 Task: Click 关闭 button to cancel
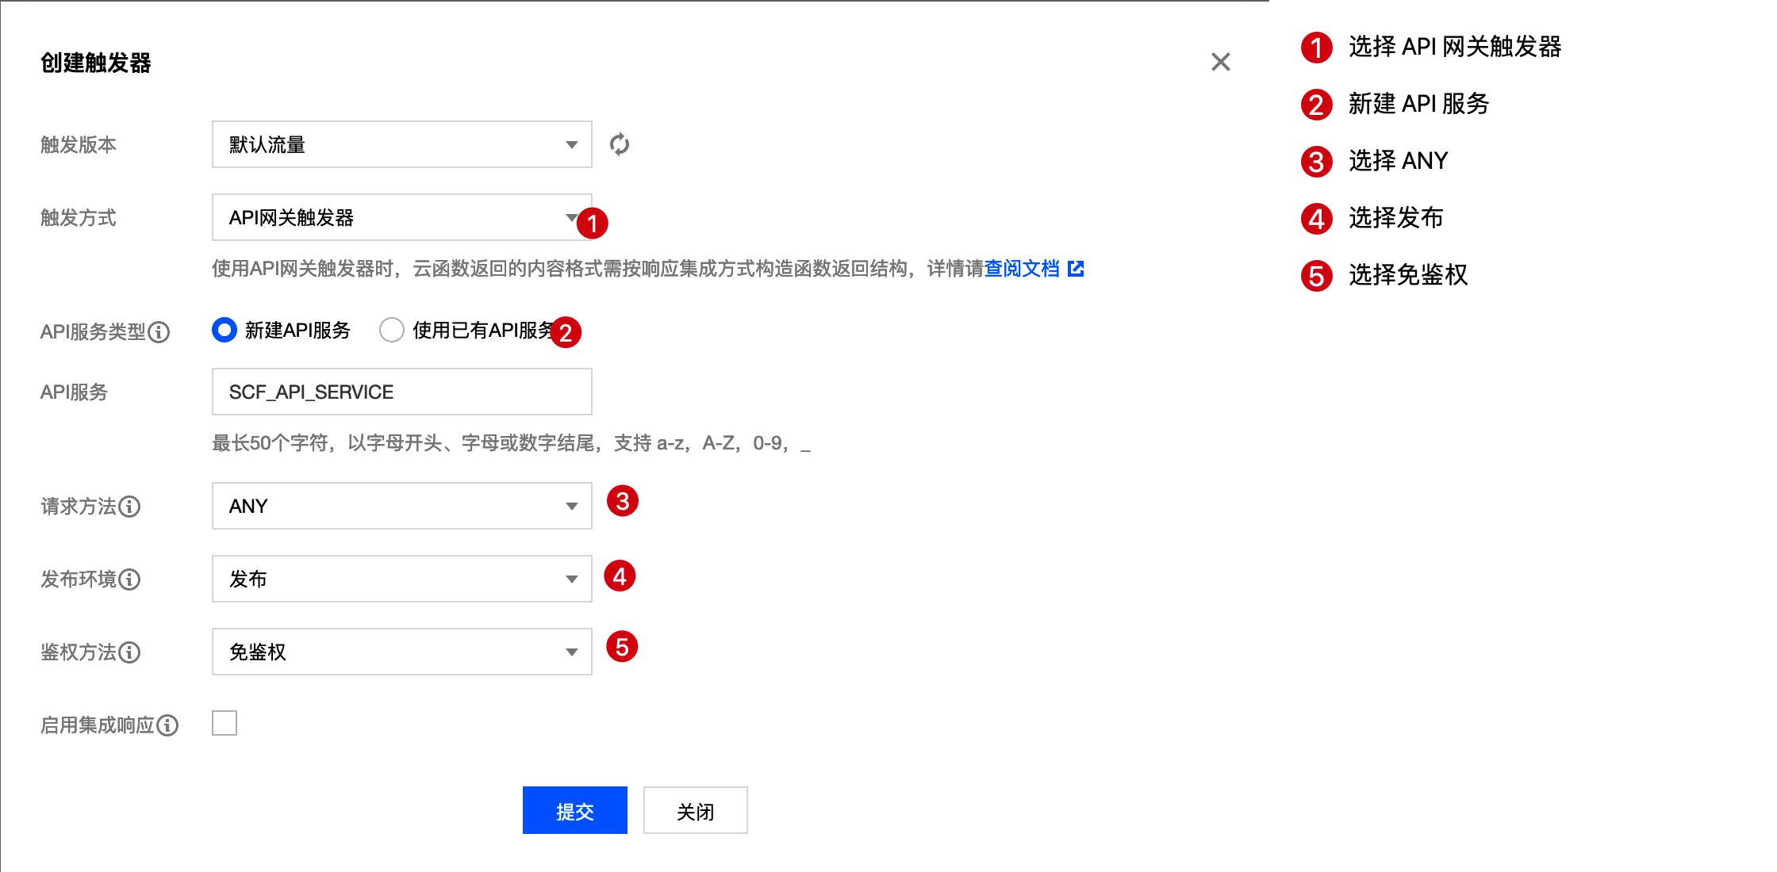tap(696, 810)
